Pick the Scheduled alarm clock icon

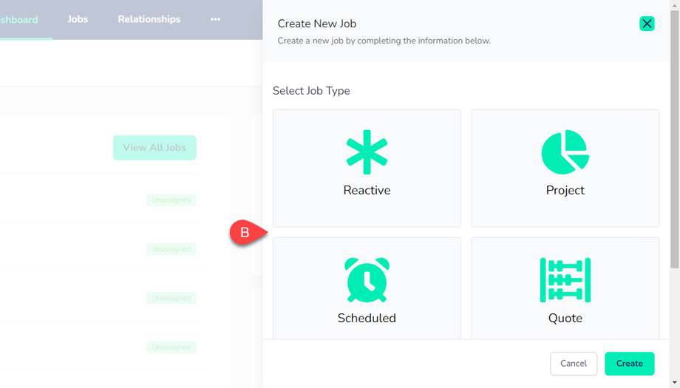[x=367, y=280]
